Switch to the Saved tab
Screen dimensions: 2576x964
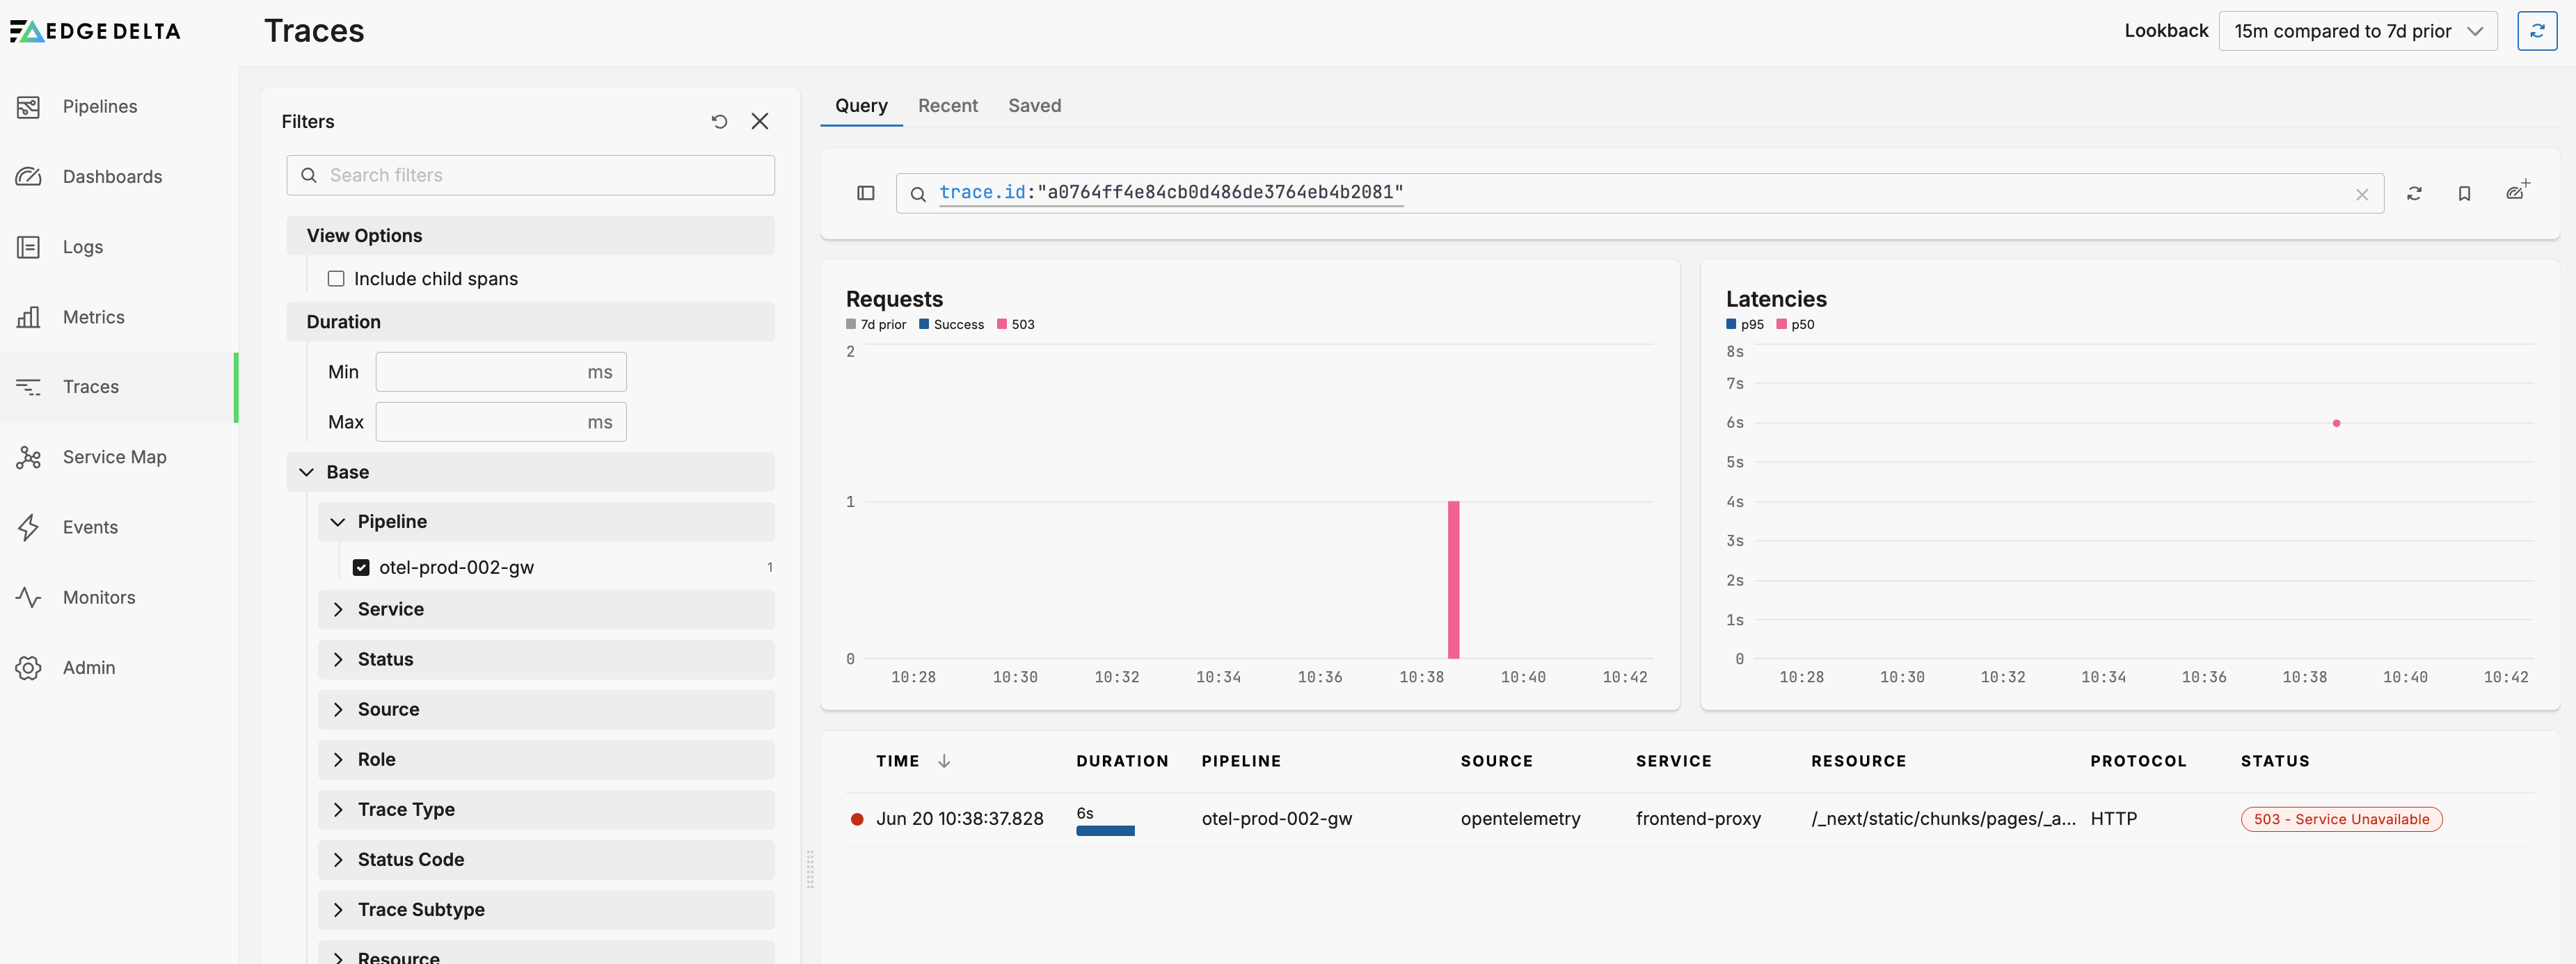coord(1035,106)
